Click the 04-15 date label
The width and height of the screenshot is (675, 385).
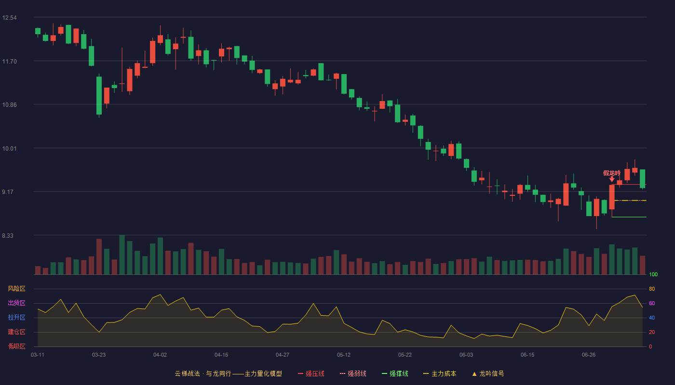[x=221, y=355]
